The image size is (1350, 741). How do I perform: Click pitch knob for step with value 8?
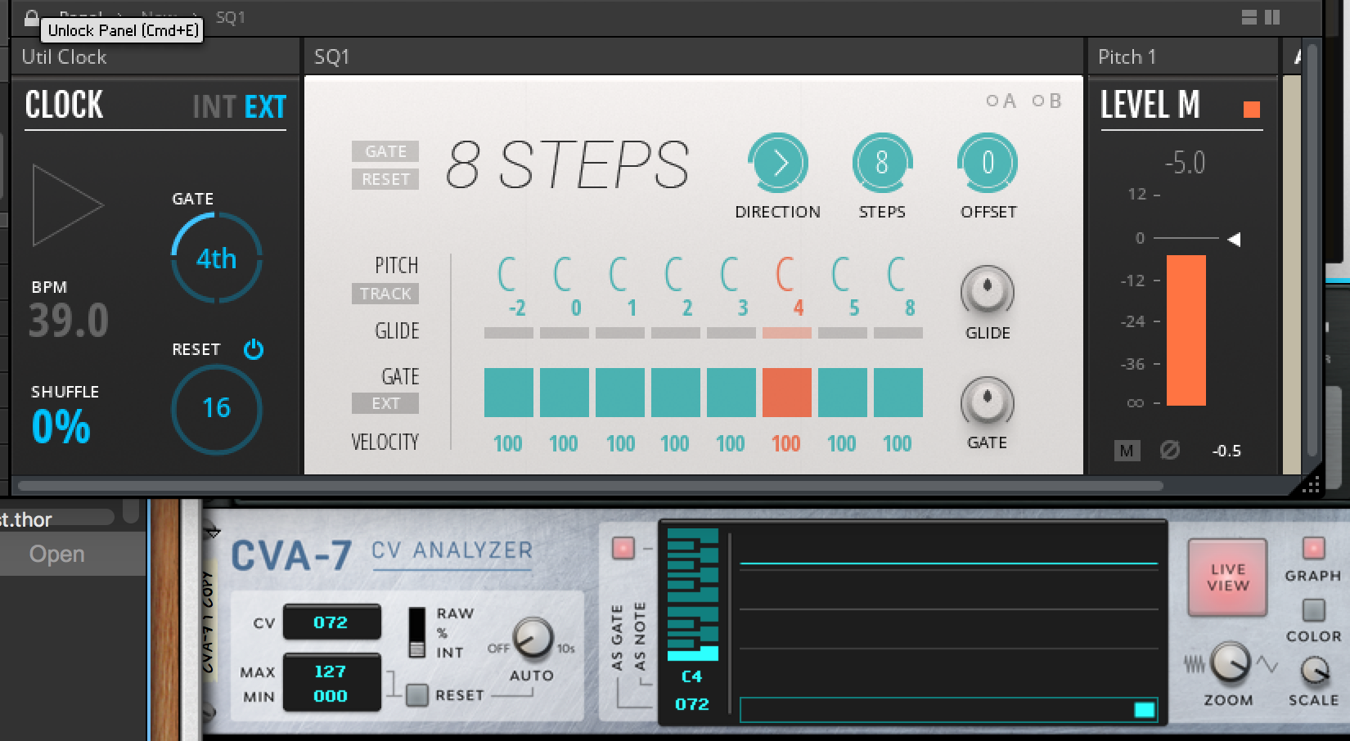tap(898, 274)
